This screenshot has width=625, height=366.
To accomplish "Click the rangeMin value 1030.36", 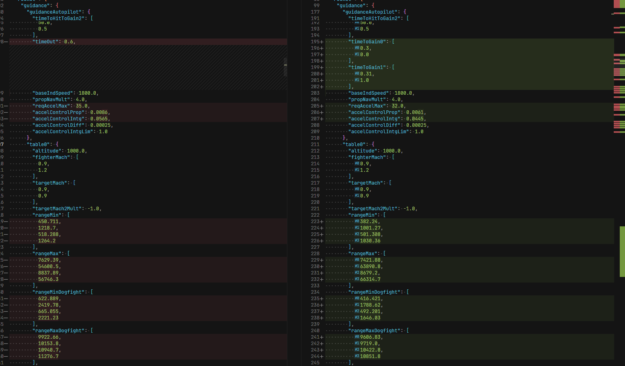I will click(370, 241).
